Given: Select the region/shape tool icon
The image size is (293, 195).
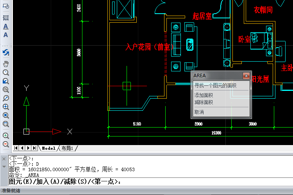Looking at the screenshot, I should click(6, 7).
